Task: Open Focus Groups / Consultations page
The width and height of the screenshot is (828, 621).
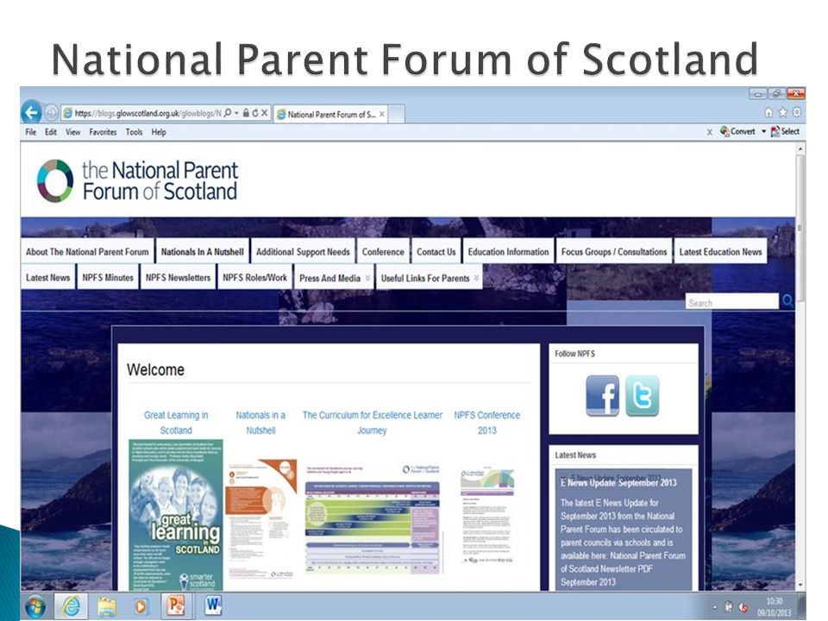Action: click(613, 252)
